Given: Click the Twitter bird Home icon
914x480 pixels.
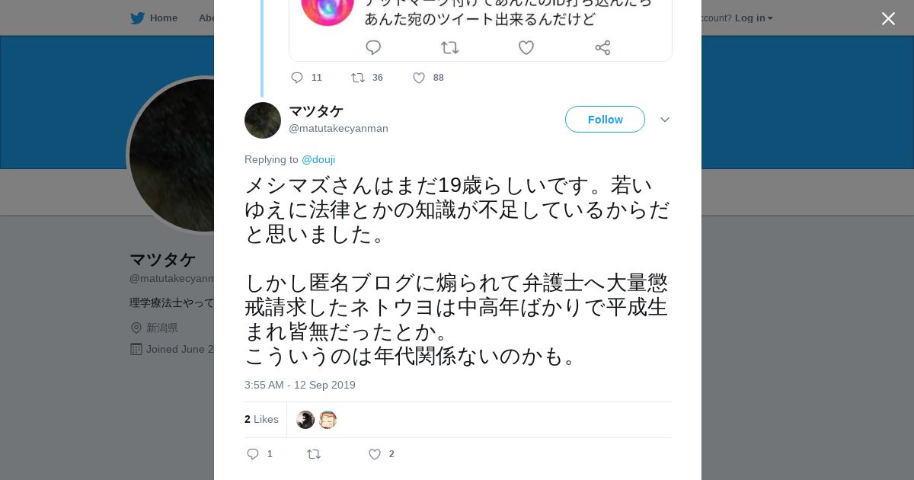Looking at the screenshot, I should coord(138,18).
